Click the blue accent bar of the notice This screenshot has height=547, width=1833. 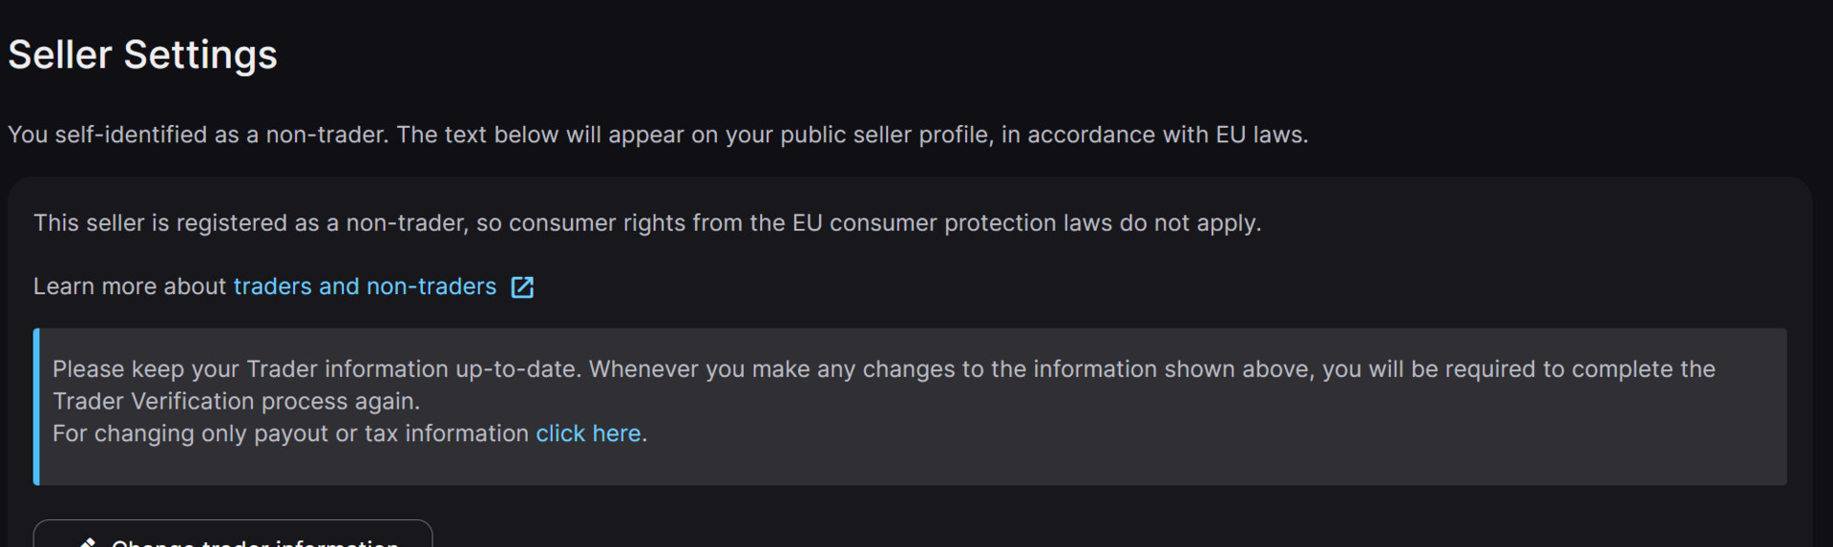[x=36, y=407]
